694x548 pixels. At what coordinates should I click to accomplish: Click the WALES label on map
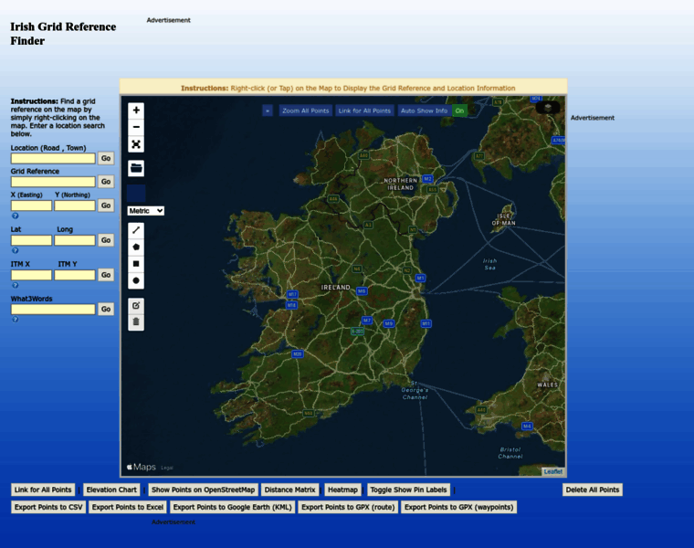click(548, 385)
